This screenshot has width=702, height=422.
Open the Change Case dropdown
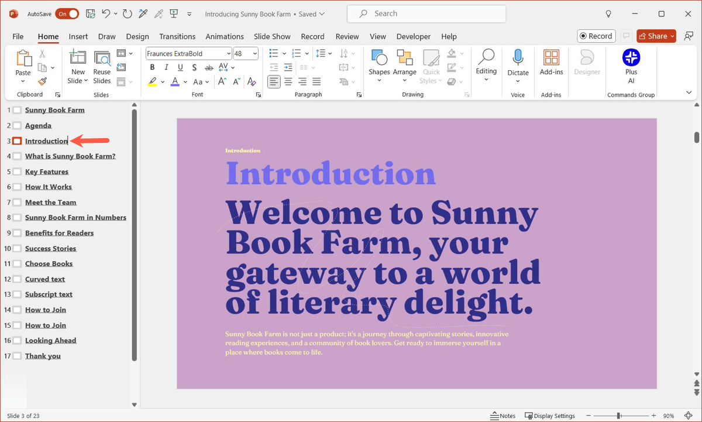point(201,82)
